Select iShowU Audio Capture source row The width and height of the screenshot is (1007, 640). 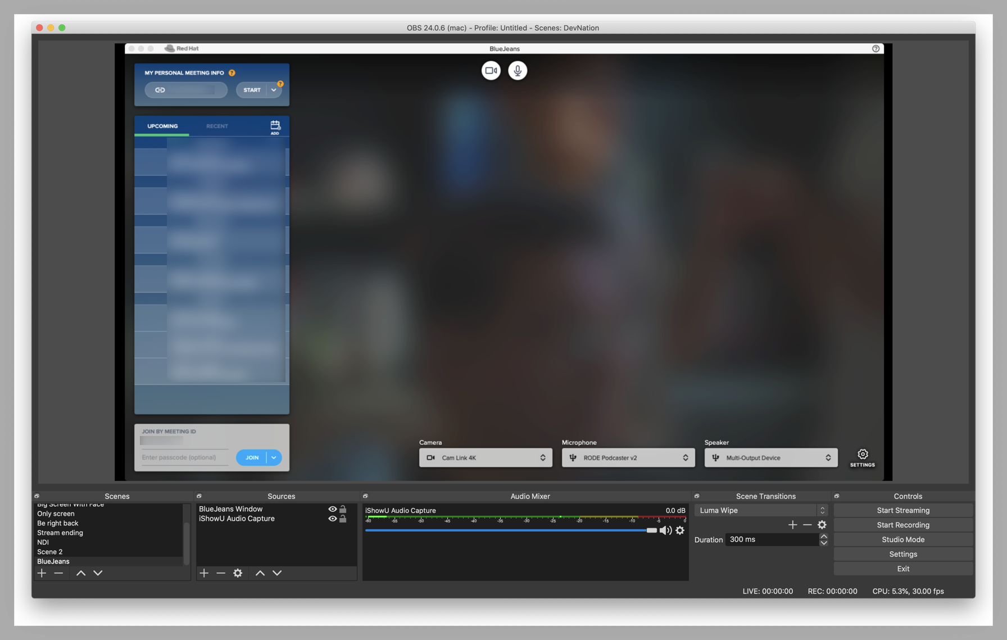coord(276,519)
